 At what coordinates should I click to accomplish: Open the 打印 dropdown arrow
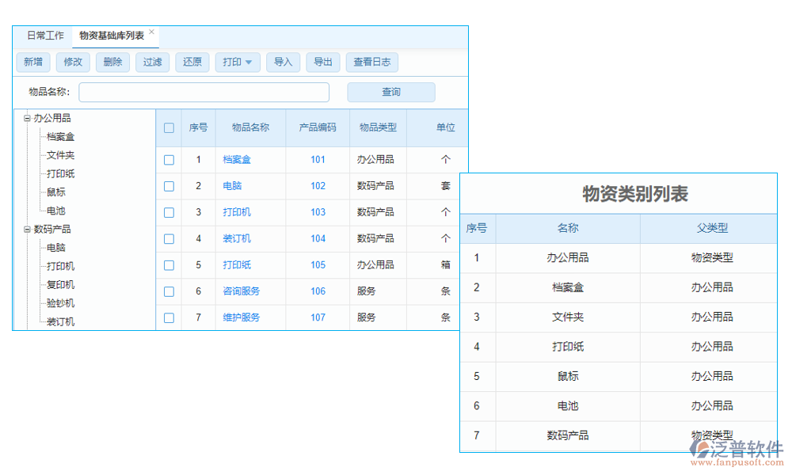[x=247, y=63]
